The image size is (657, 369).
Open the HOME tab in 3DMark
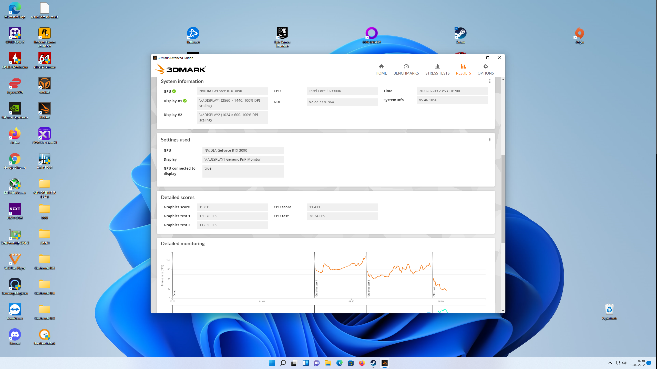pos(381,69)
